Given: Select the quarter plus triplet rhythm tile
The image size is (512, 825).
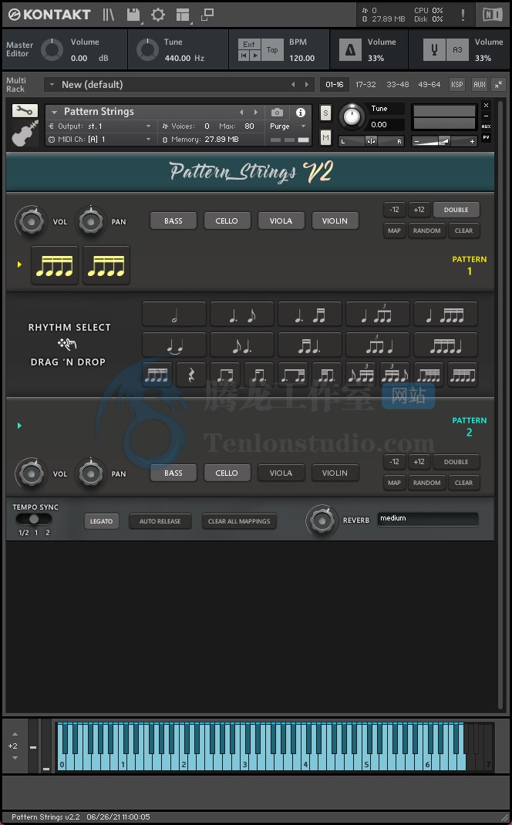Looking at the screenshot, I should click(377, 315).
